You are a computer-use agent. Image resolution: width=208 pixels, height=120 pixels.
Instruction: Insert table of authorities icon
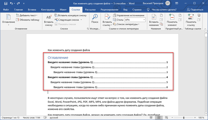click(199, 15)
